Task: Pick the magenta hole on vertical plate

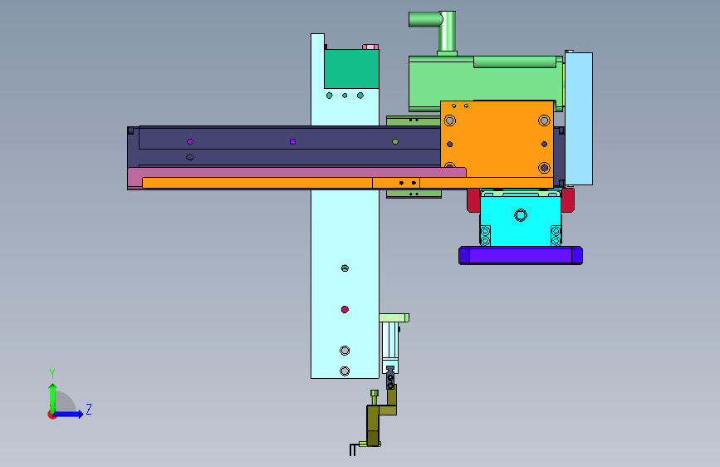Action: (345, 310)
